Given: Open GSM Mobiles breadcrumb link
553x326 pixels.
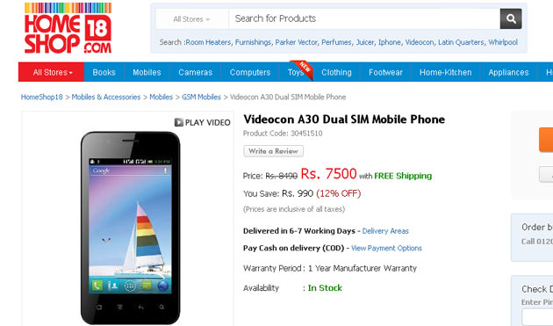Looking at the screenshot, I should [x=201, y=98].
